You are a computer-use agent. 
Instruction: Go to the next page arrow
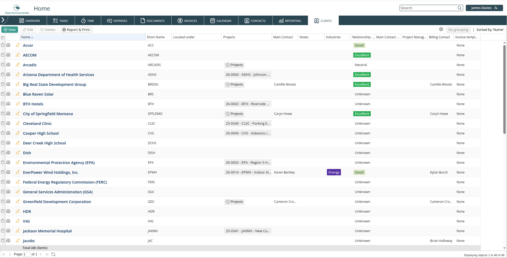click(x=41, y=254)
